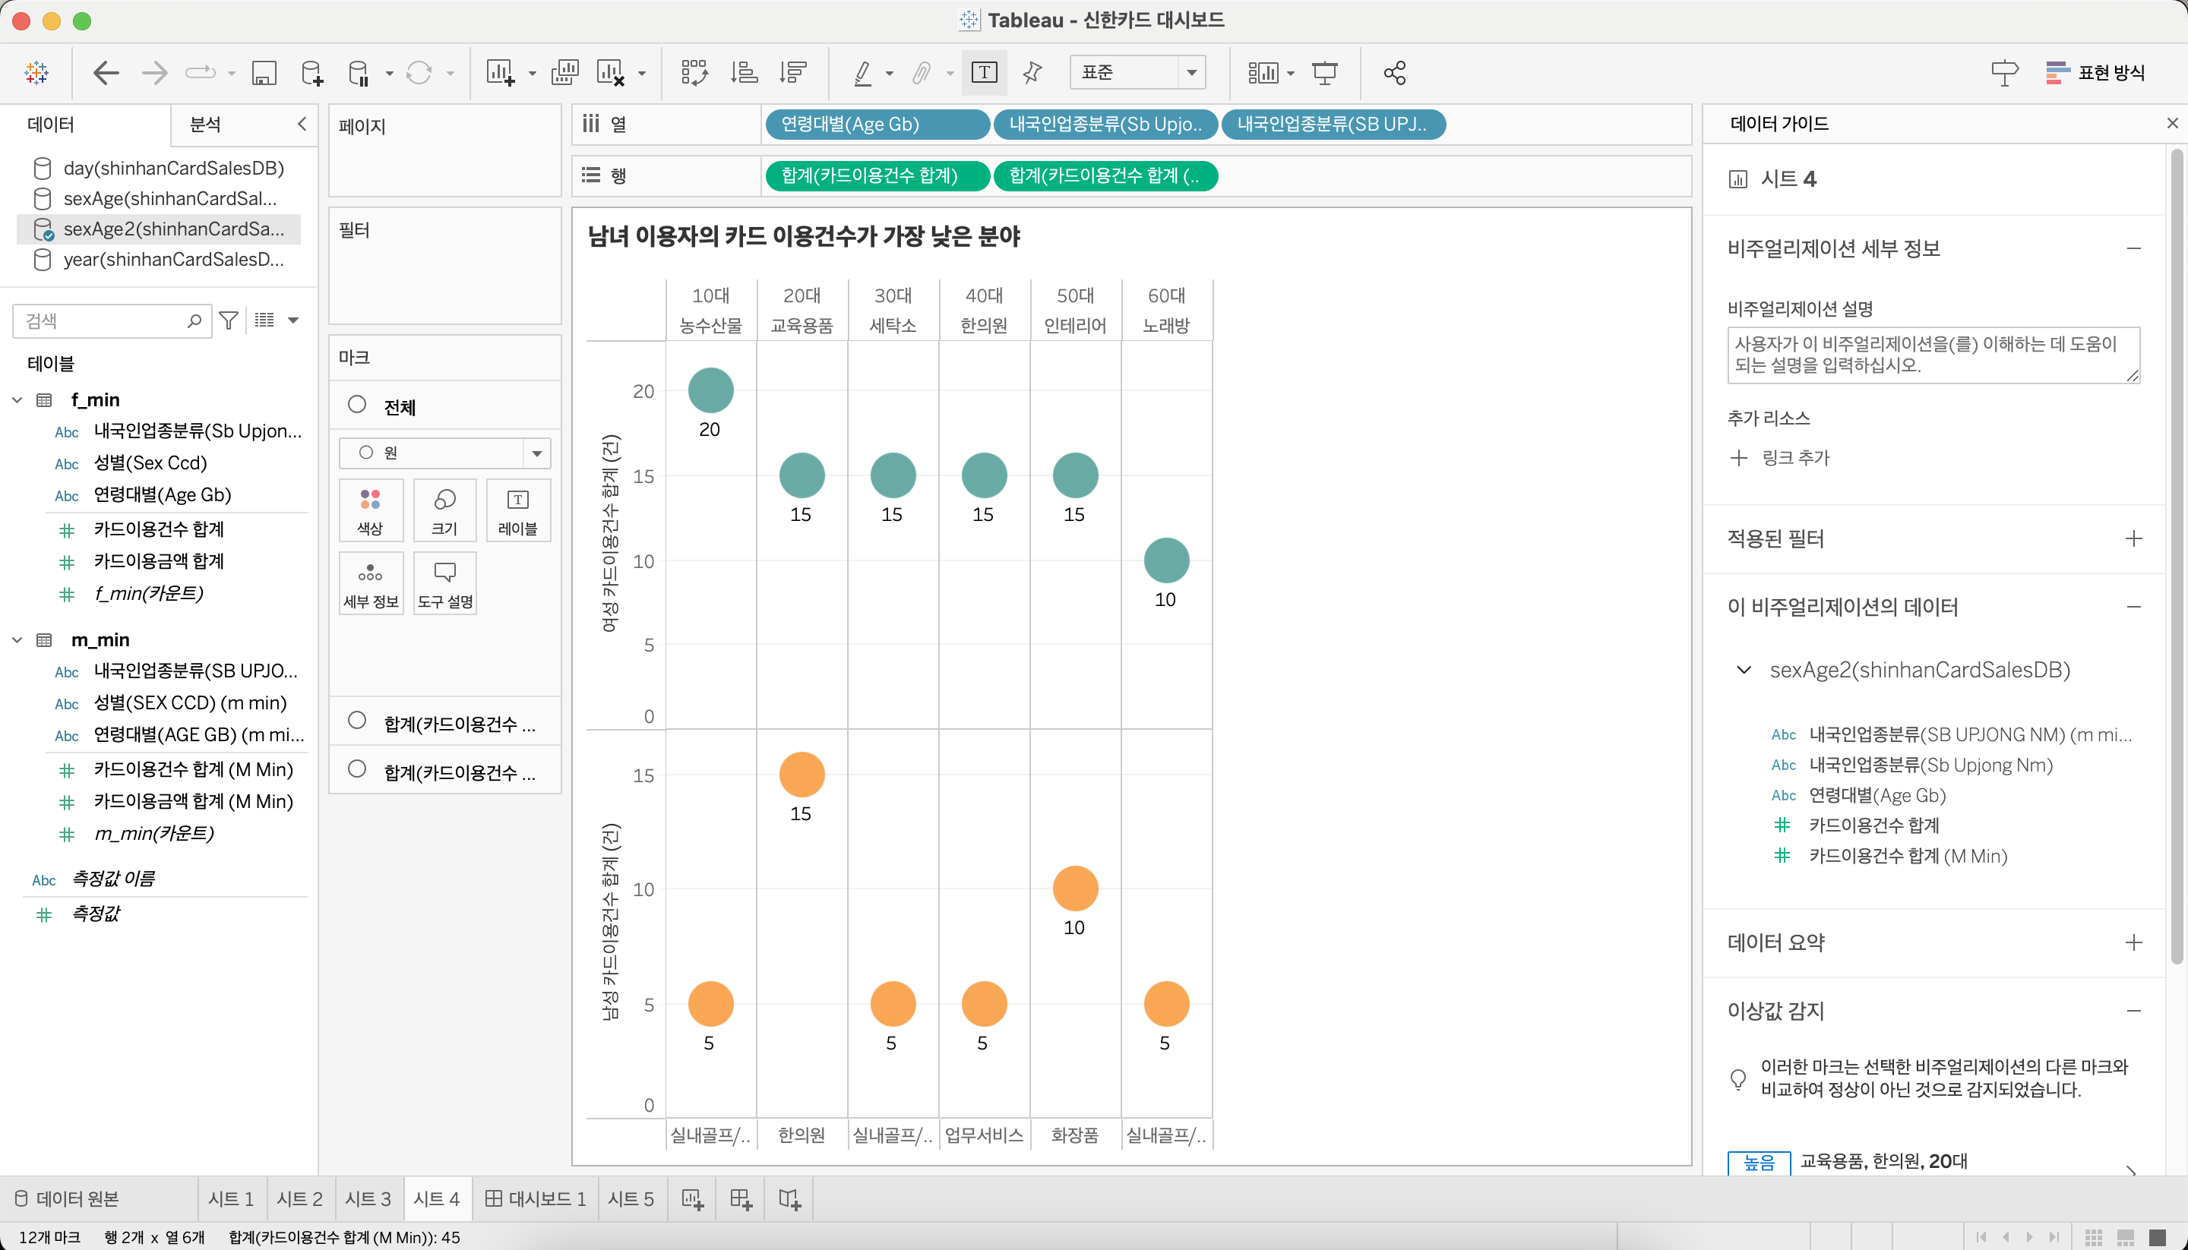Click the 색상 (Color) marks button
This screenshot has height=1250, width=2188.
[x=370, y=510]
